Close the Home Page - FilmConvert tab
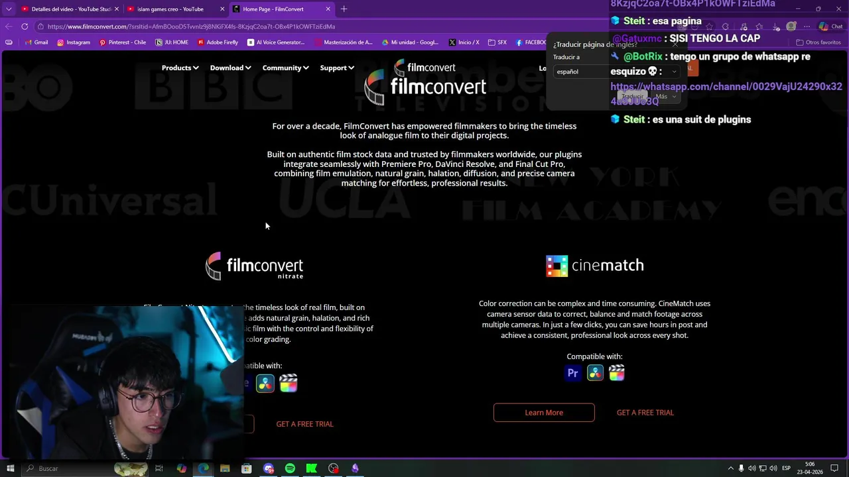The height and width of the screenshot is (477, 849). (x=328, y=9)
